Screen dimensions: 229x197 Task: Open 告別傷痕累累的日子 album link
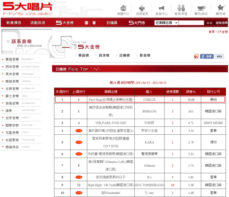click(111, 177)
